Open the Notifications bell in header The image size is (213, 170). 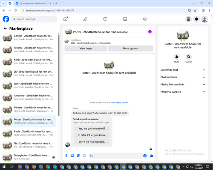196,19
